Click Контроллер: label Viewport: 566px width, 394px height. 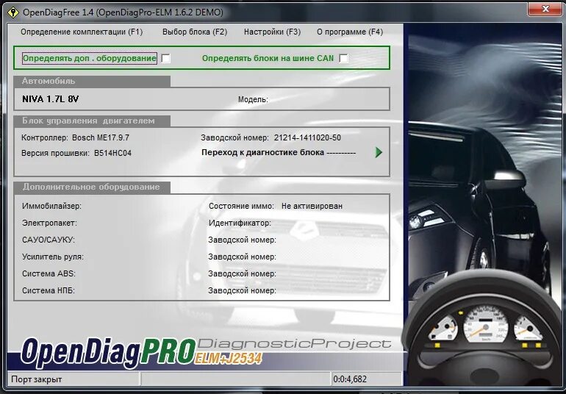tap(45, 137)
